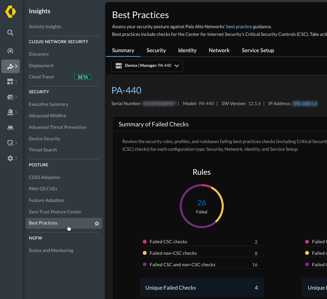This screenshot has height=299, width=327.
Task: Follow the best practice hyperlink
Action: 239,26
